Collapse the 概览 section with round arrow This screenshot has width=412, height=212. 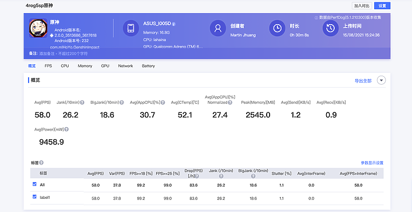pos(381,80)
